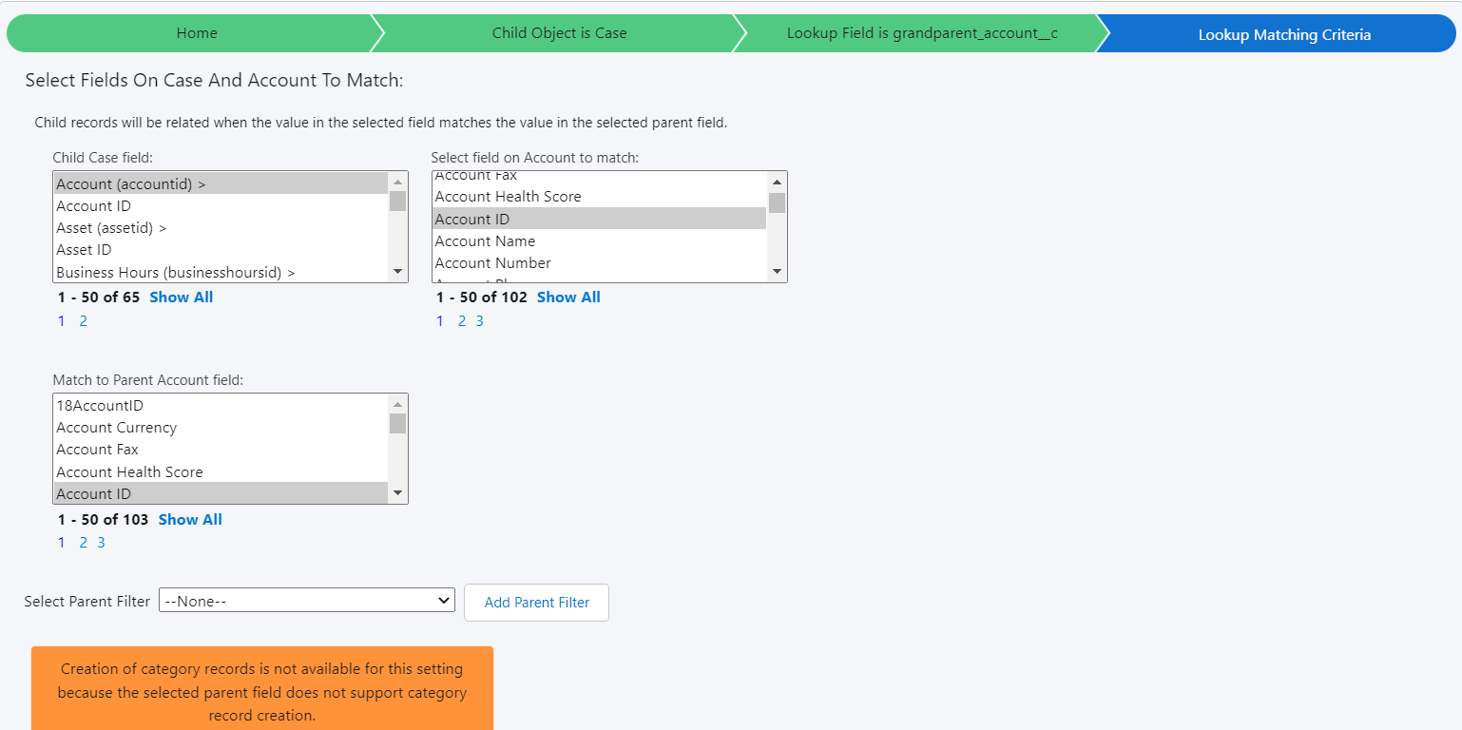Choose Account Name in Account match list
Screen dimensions: 1462x730
(599, 240)
